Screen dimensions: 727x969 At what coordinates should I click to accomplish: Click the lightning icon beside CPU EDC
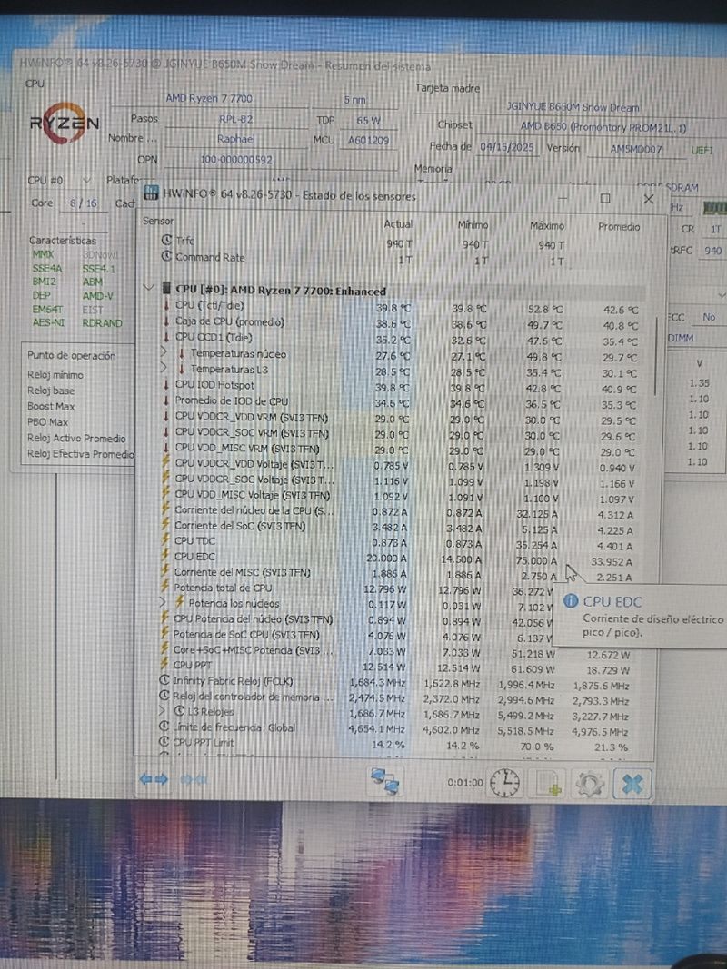pyautogui.click(x=165, y=556)
